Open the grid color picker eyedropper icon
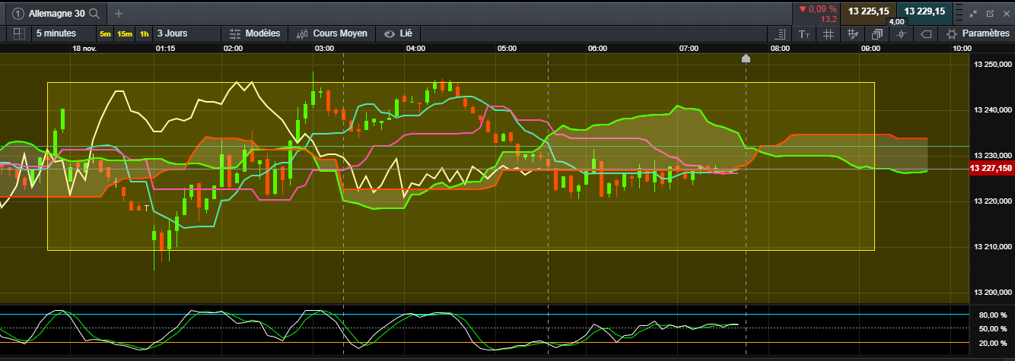The height and width of the screenshot is (361, 1015). click(852, 34)
